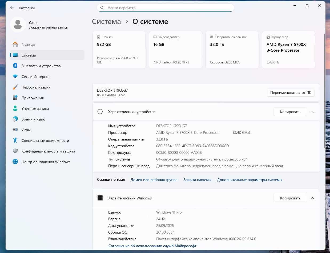Click the vertical scrollbar of the page
Image resolution: width=330 pixels, height=253 pixels.
(324, 91)
